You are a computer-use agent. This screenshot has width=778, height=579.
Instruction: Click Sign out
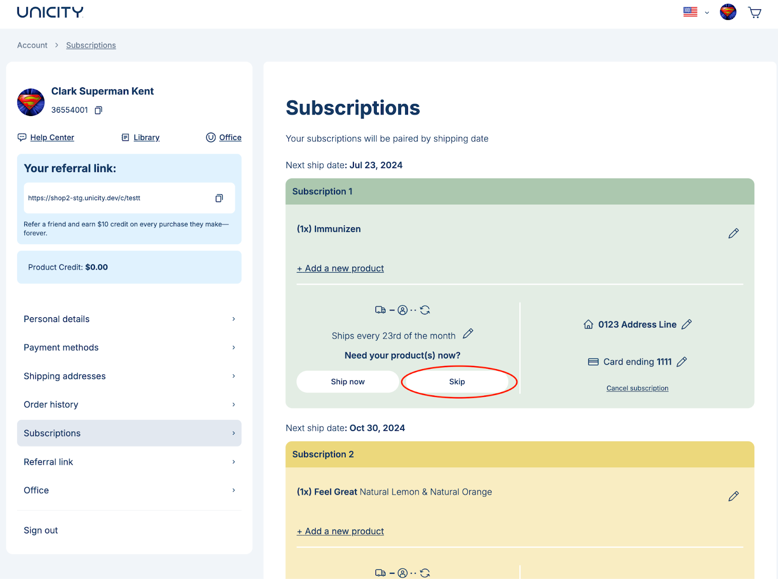[x=41, y=530]
